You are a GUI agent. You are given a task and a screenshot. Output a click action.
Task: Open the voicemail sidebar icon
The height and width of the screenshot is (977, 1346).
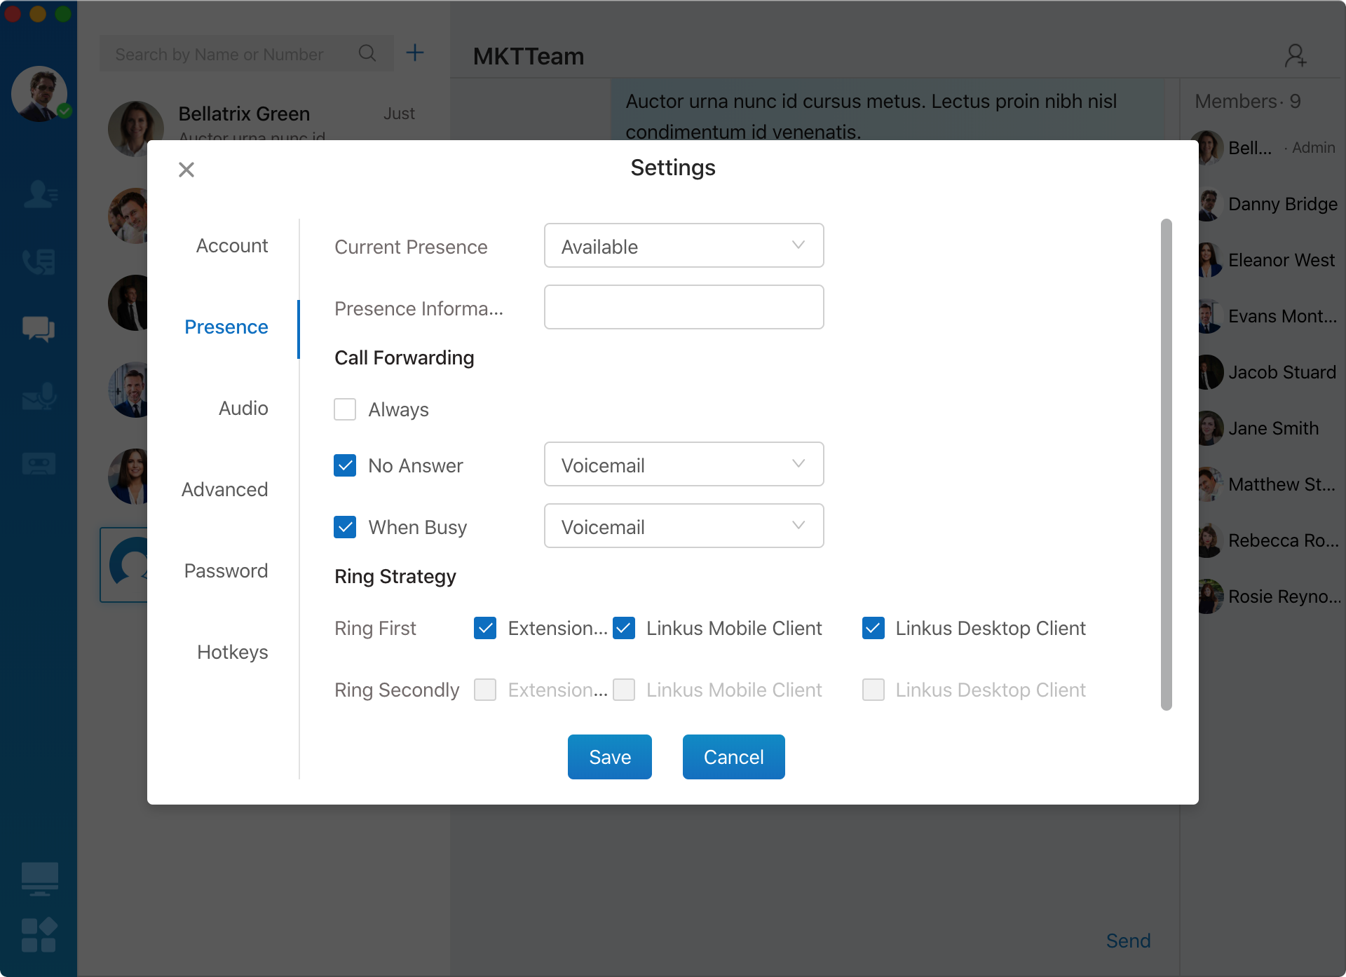[39, 396]
